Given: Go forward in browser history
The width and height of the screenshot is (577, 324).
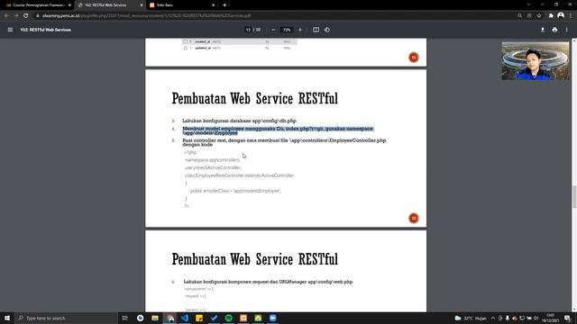Looking at the screenshot, I should pos(16,16).
